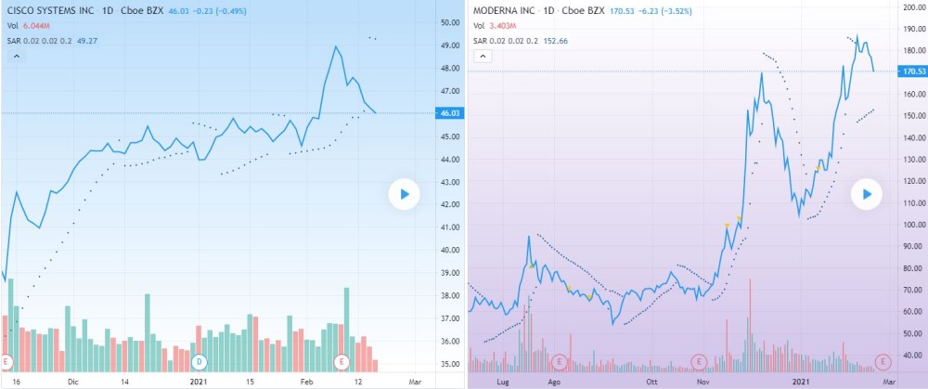The image size is (928, 389).
Task: Click the dividend 'D' marker on Cisco chart
Action: [x=197, y=359]
